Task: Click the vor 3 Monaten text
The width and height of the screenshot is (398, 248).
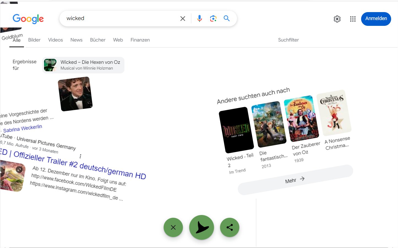Action: 45,150
